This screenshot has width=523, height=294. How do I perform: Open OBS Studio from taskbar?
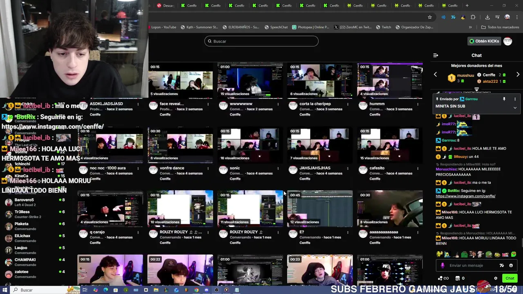(x=216, y=290)
